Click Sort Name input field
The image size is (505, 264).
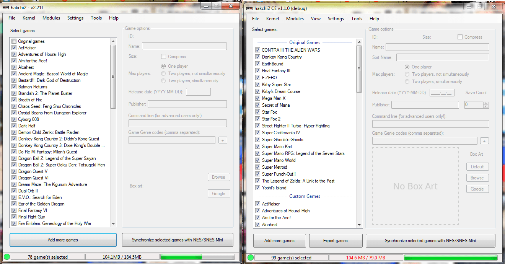click(x=443, y=57)
